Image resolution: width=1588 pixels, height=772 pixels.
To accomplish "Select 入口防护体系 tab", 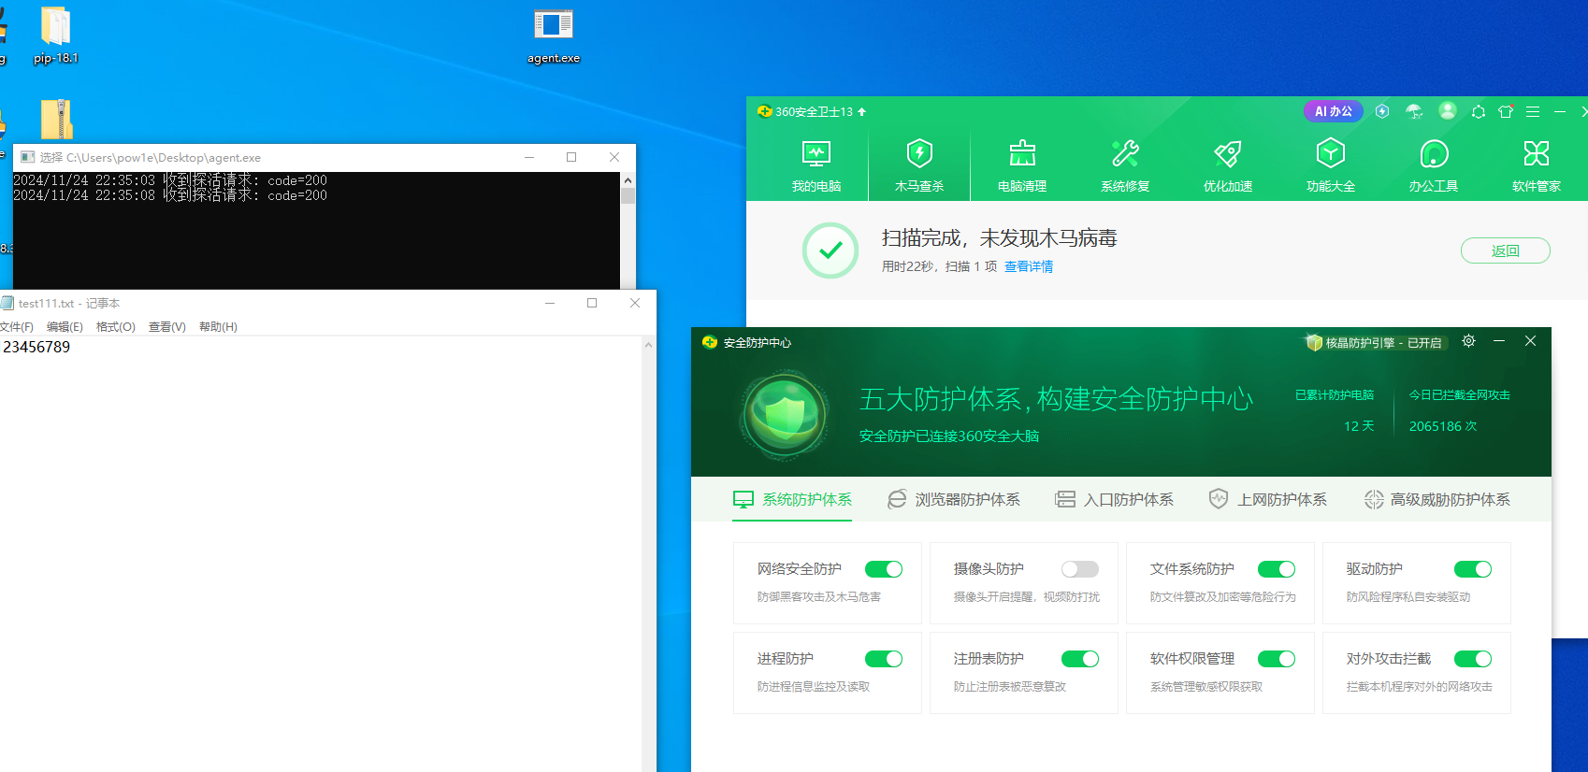I will coord(1114,500).
